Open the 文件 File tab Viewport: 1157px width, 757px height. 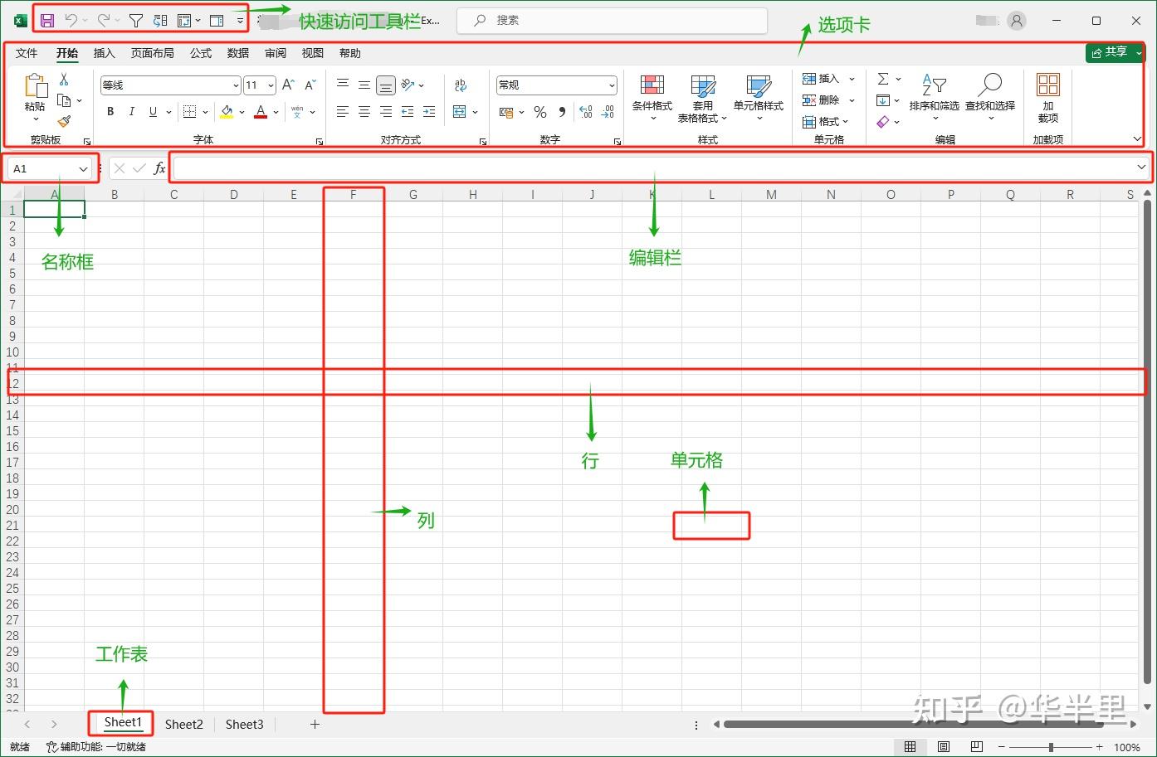pos(27,53)
